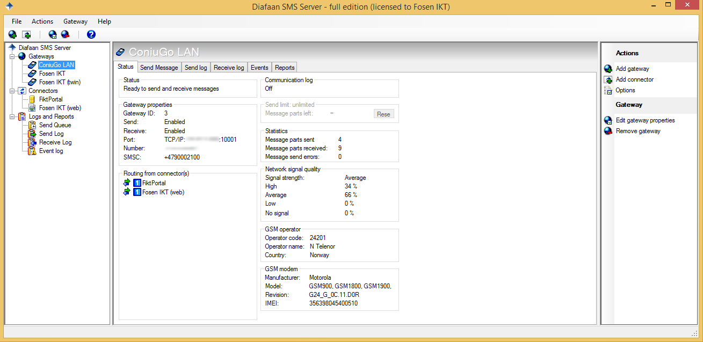The width and height of the screenshot is (703, 342).
Task: Collapse the Connectors tree node
Action: (12, 91)
